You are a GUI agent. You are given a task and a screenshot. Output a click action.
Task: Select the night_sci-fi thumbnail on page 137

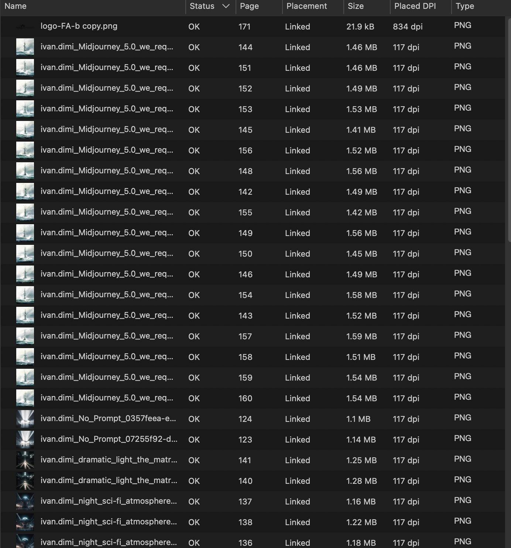pyautogui.click(x=25, y=502)
